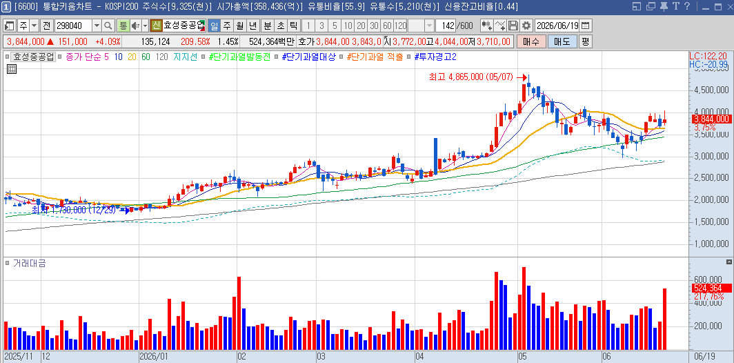Click the red 3,844,000 current price tag
The width and height of the screenshot is (734, 363).
711,119
